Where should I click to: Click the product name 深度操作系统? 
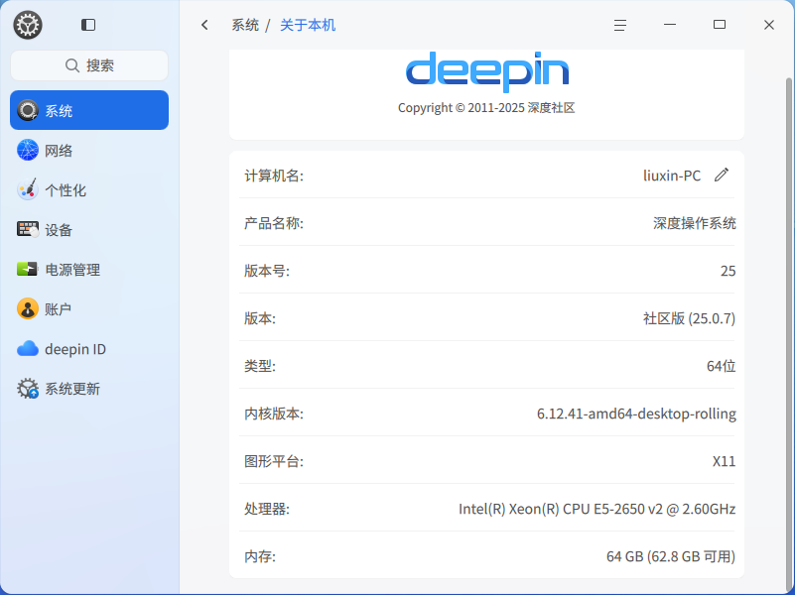[x=694, y=223]
